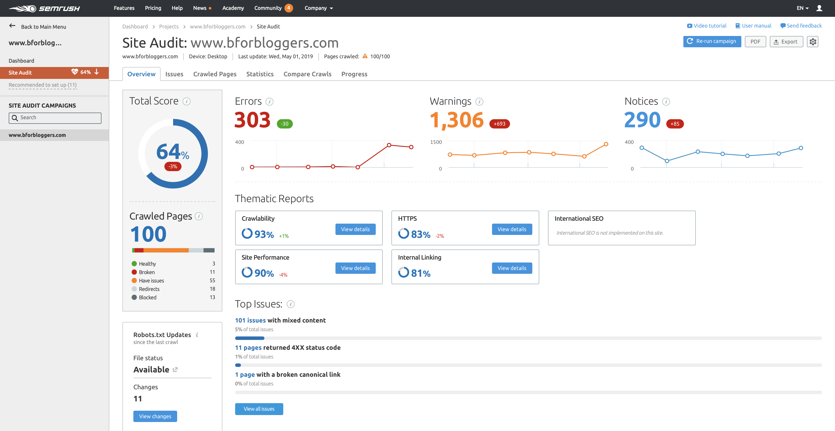Click the back arrow to Main Menu

point(12,26)
